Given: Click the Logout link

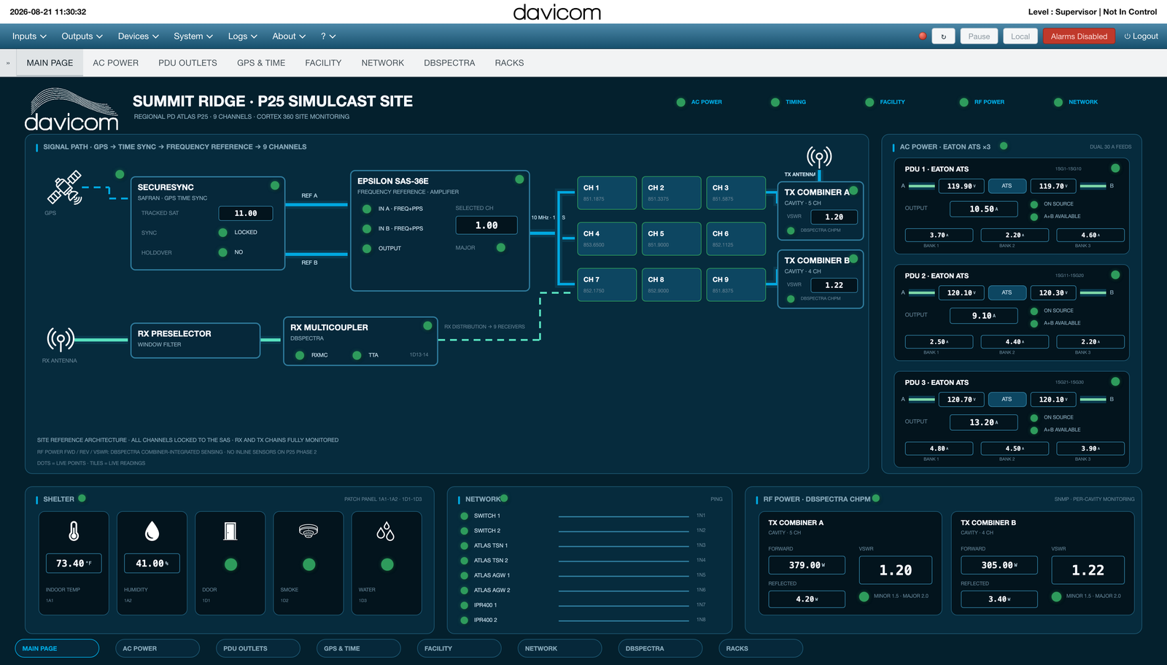Looking at the screenshot, I should (x=1141, y=36).
